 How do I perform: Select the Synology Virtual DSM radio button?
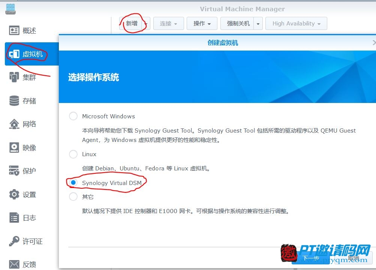[73, 182]
